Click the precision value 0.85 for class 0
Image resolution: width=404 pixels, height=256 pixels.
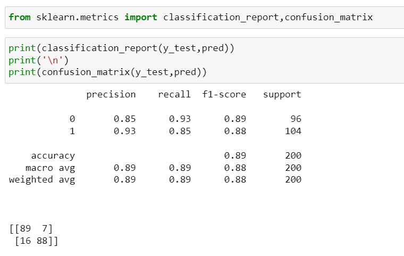pos(124,119)
